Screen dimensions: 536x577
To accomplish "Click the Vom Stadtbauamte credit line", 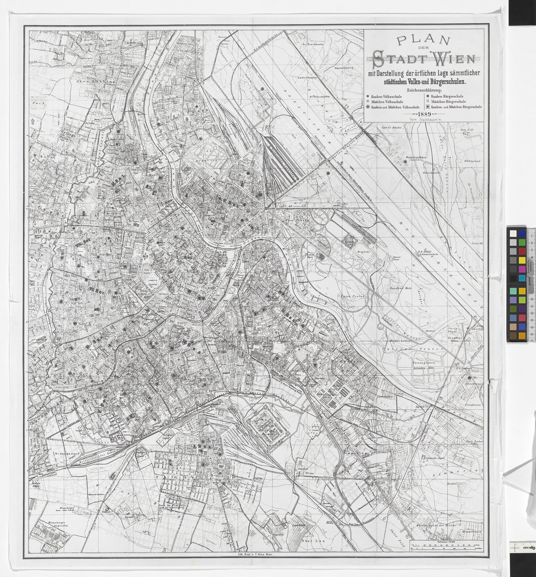I will (x=425, y=120).
